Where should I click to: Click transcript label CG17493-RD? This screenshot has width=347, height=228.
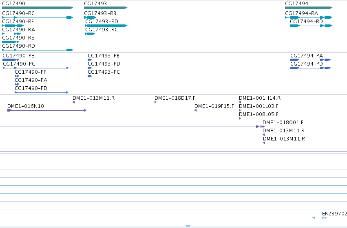pyautogui.click(x=102, y=22)
